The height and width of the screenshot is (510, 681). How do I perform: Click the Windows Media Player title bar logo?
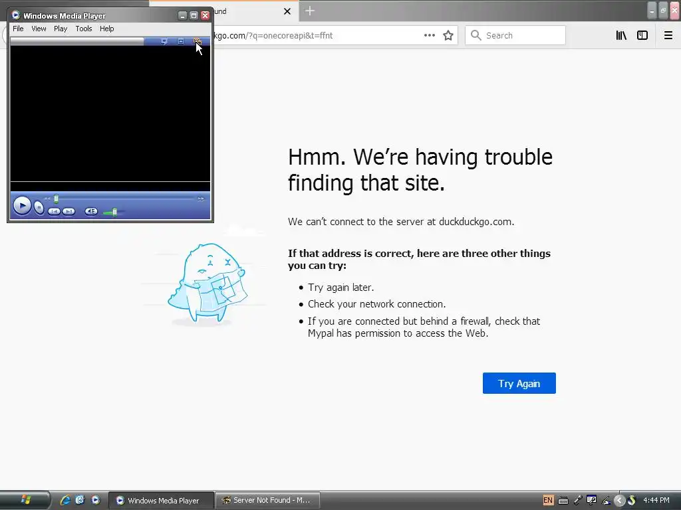point(16,16)
